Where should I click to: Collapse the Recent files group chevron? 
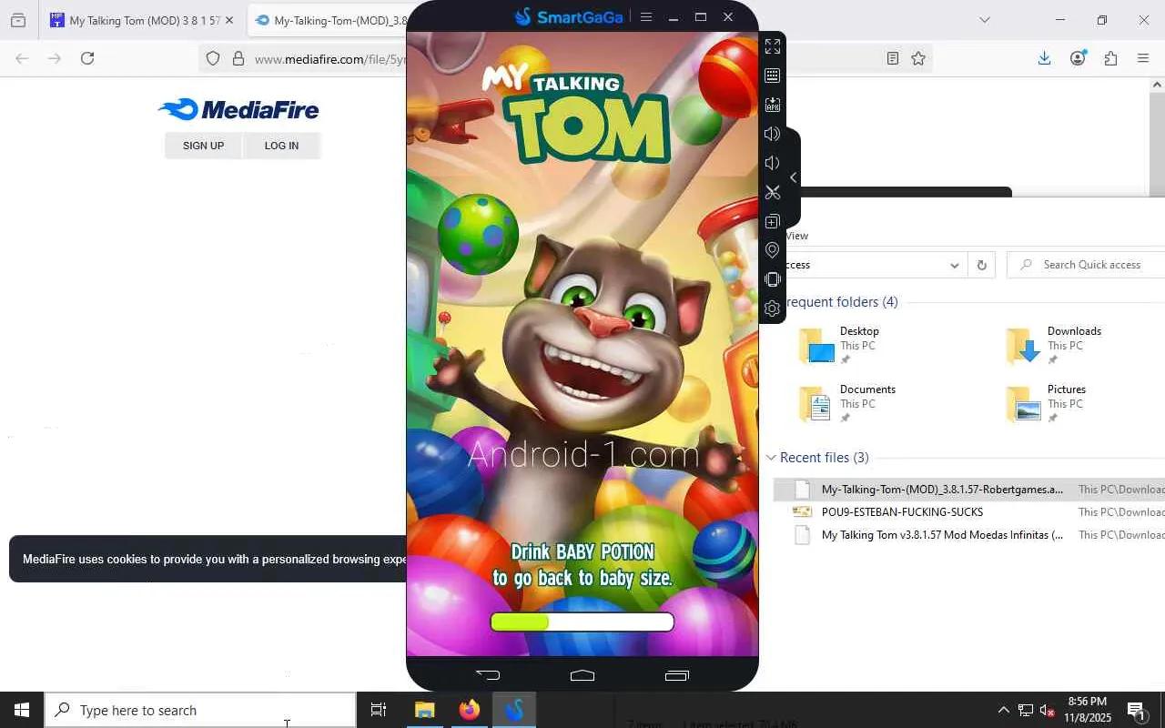pos(772,458)
